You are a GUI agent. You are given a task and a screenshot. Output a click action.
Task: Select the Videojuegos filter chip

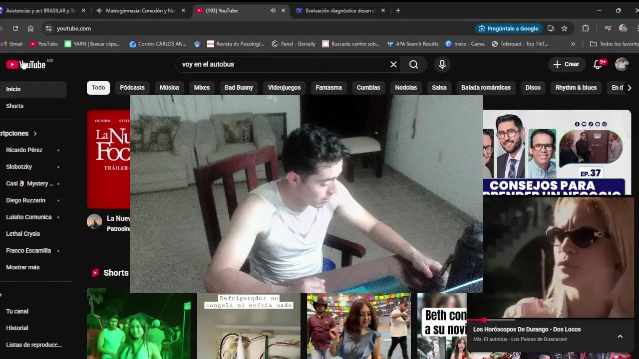click(284, 88)
